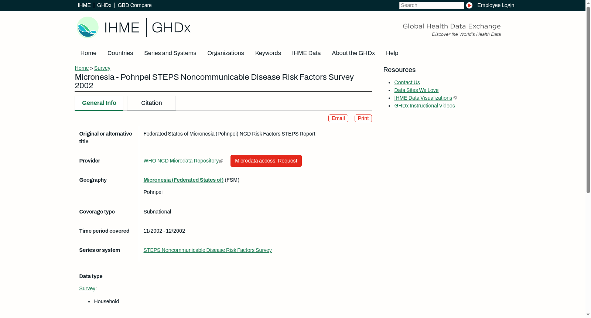
Task: Open the IHME Data menu
Action: (306, 53)
